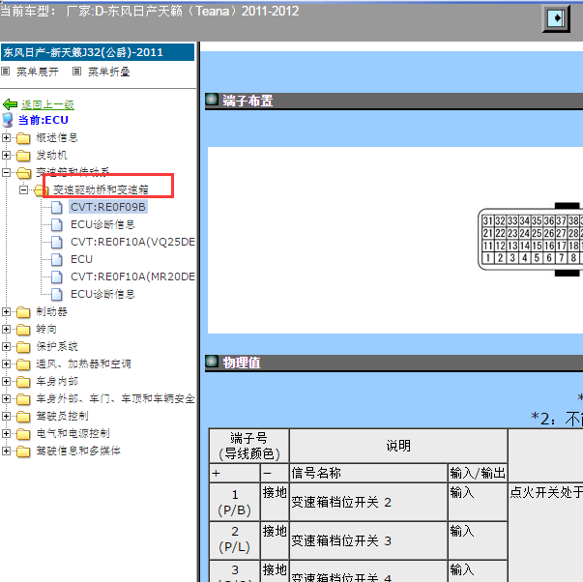Select the 变速驱动桥和变速箱 tree label

pos(101,189)
